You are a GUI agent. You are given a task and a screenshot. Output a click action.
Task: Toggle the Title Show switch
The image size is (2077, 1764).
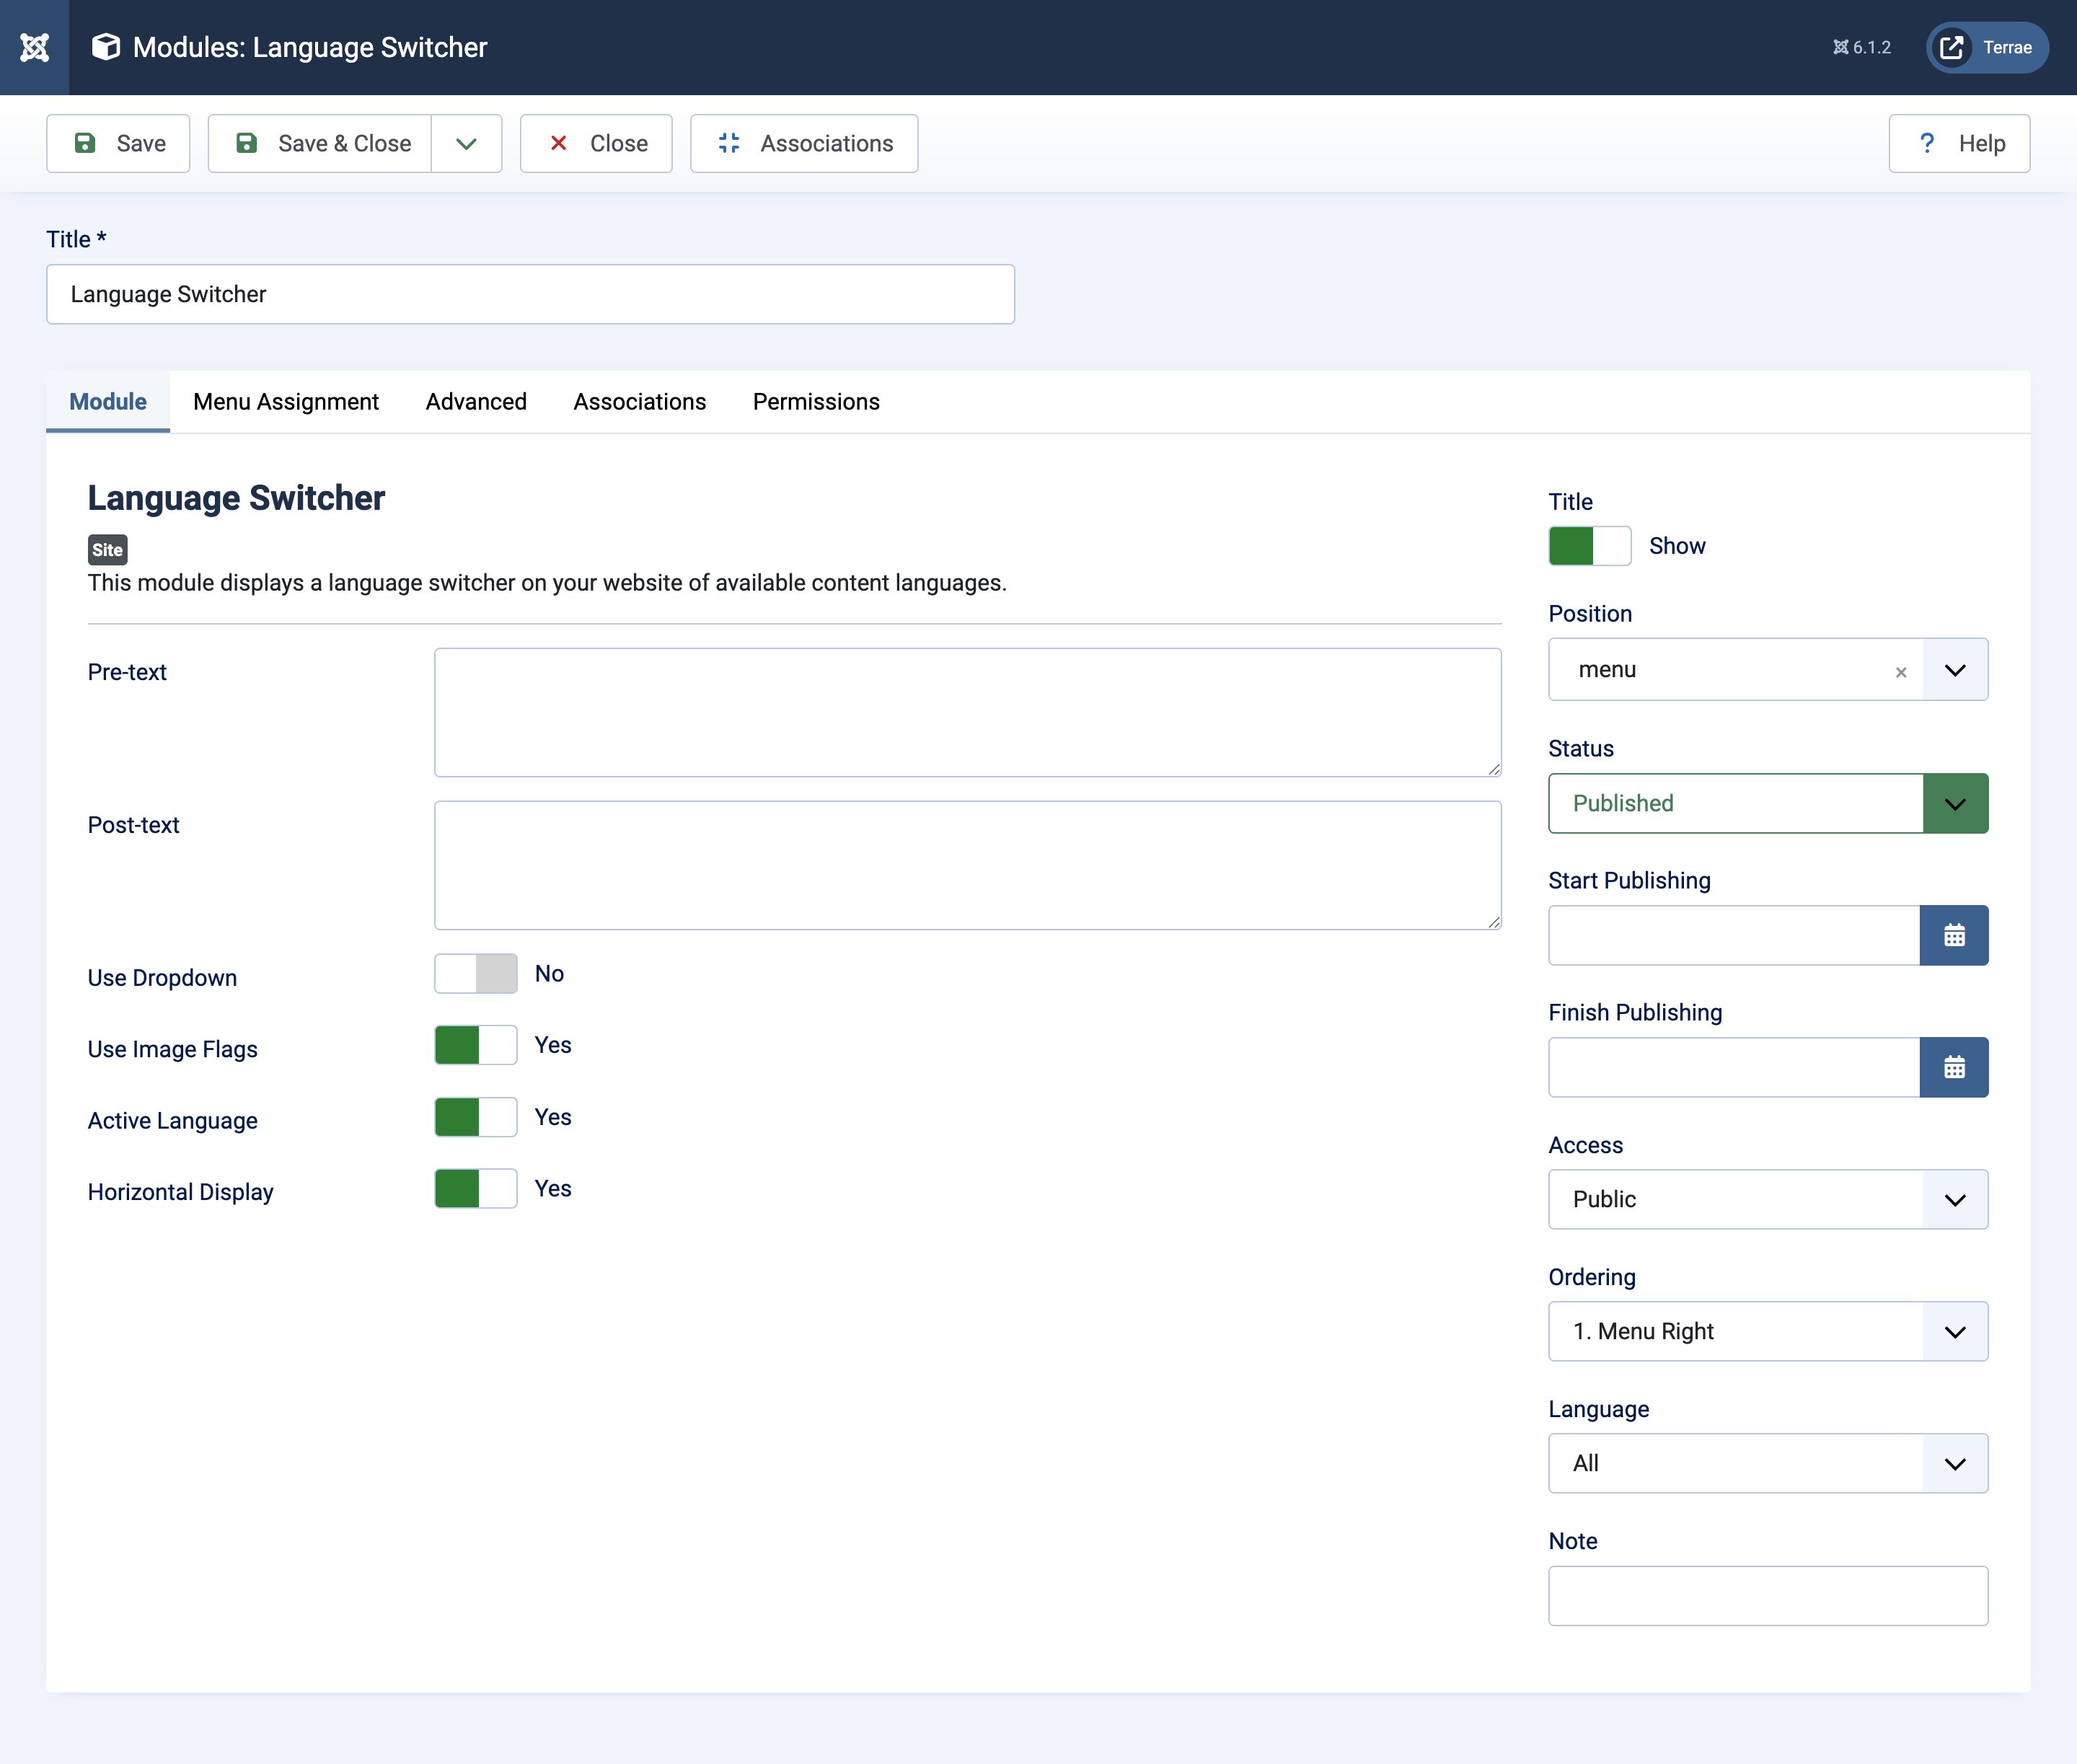tap(1590, 546)
